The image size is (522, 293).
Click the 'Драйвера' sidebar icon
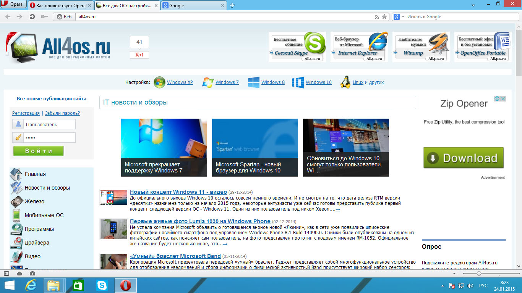(x=16, y=243)
